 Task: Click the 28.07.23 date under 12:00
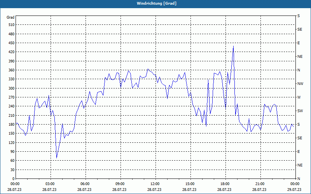pyautogui.click(x=154, y=190)
